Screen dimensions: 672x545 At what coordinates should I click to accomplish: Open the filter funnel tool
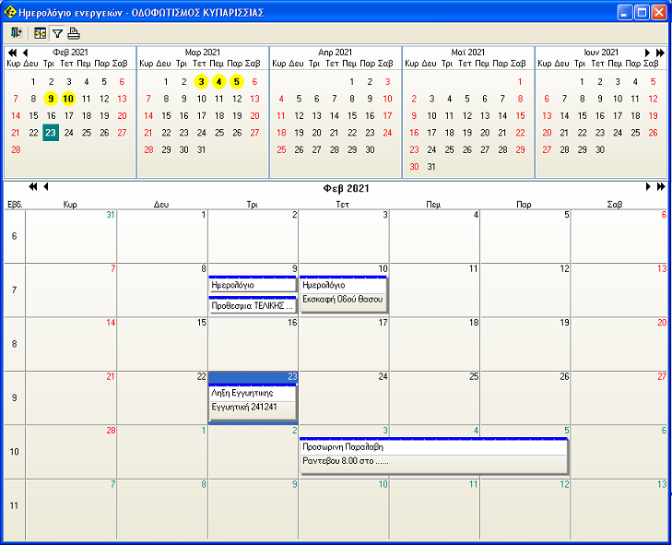57,33
